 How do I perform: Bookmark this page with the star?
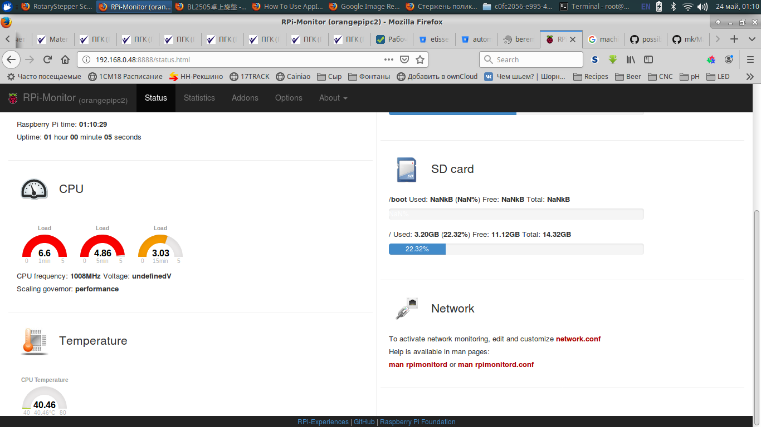pos(420,59)
